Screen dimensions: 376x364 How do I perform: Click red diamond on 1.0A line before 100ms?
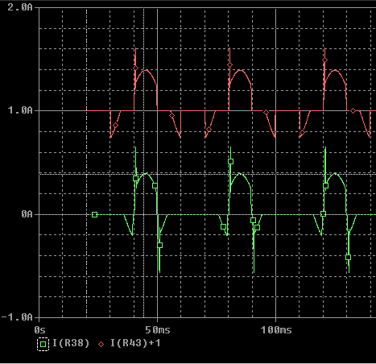266,113
